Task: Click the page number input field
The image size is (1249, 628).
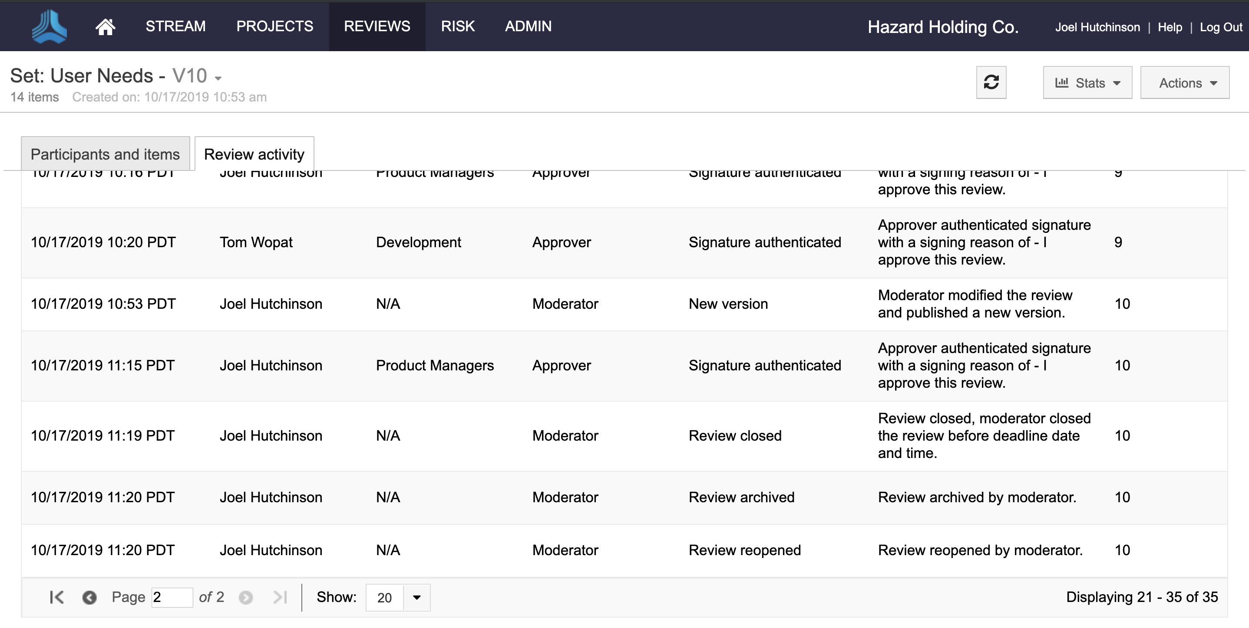Action: [x=172, y=597]
